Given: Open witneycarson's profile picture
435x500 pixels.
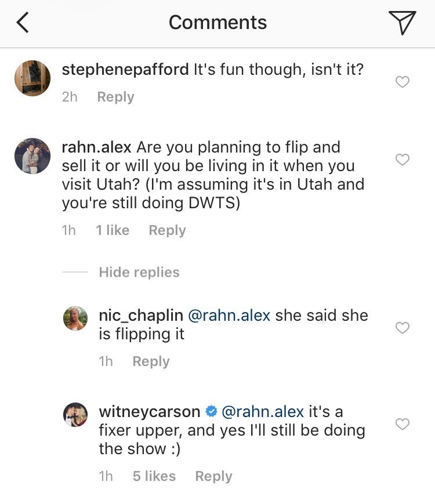Looking at the screenshot, I should tap(75, 414).
